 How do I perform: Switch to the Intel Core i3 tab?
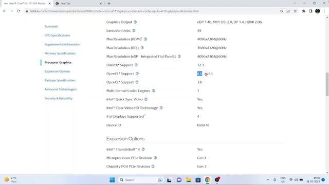pos(27,4)
